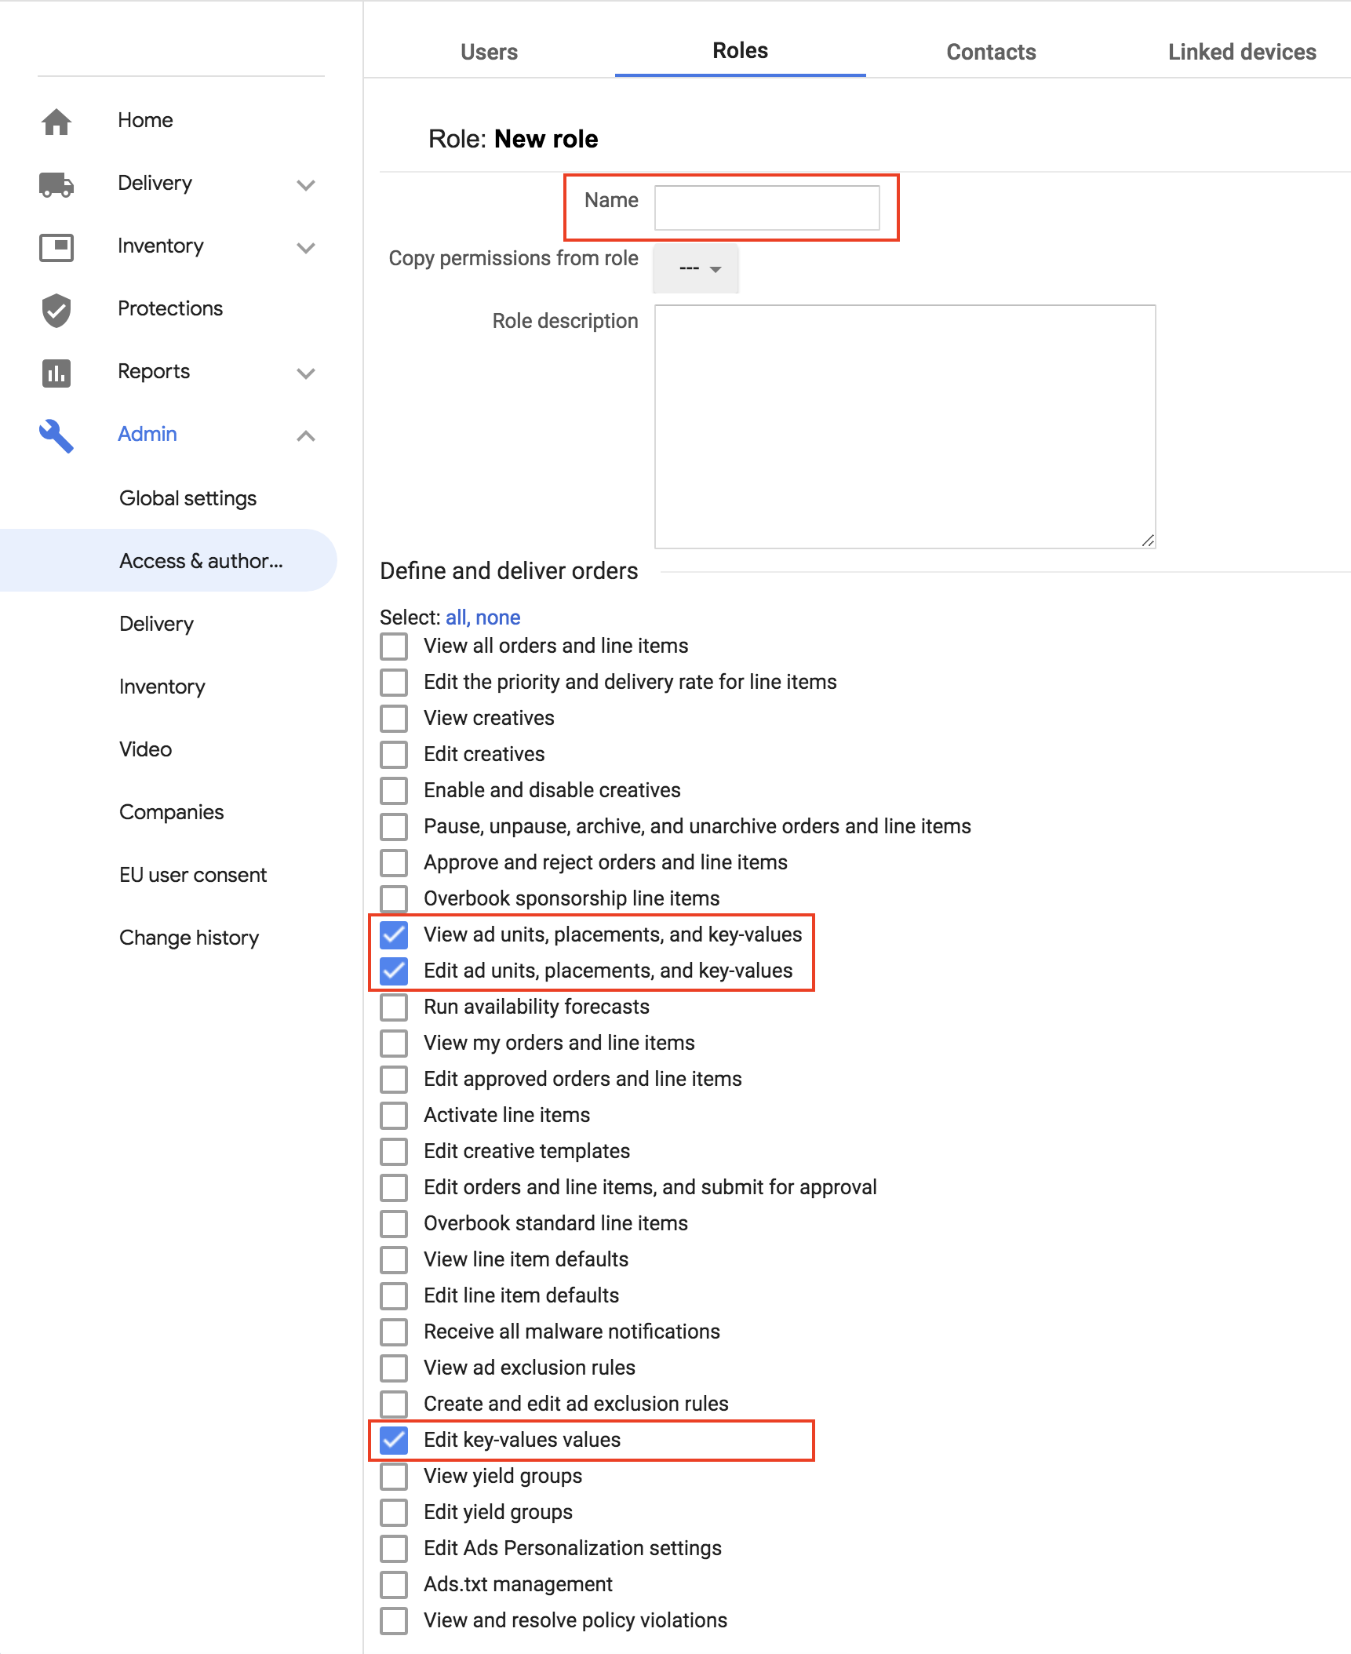1351x1654 pixels.
Task: Check Edit Ads Personalization settings
Action: 394,1549
